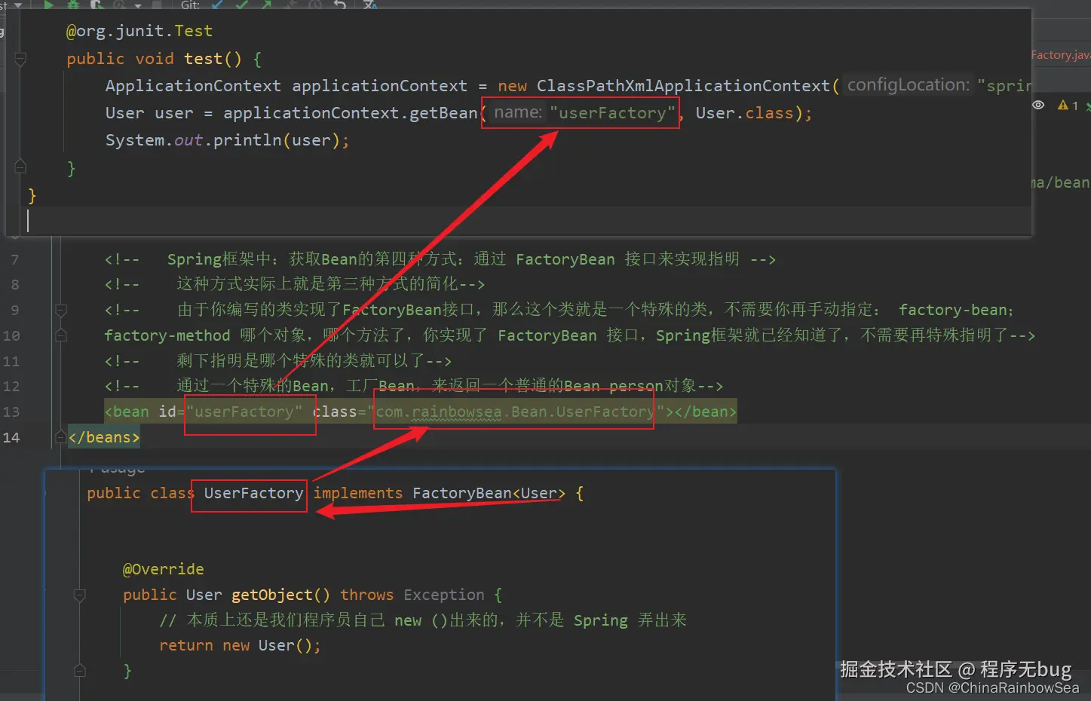Image resolution: width=1091 pixels, height=701 pixels.
Task: Toggle the eye reader-mode icon in editor
Action: click(1038, 106)
